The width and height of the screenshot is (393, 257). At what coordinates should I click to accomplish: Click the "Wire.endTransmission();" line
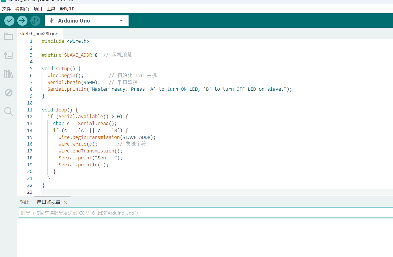tap(90, 151)
